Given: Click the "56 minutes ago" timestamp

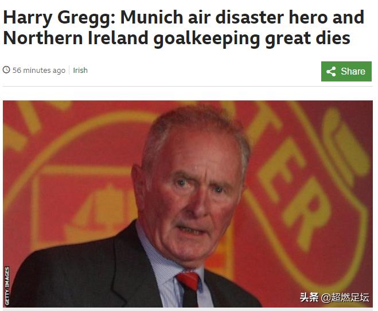Looking at the screenshot, I should 39,71.
